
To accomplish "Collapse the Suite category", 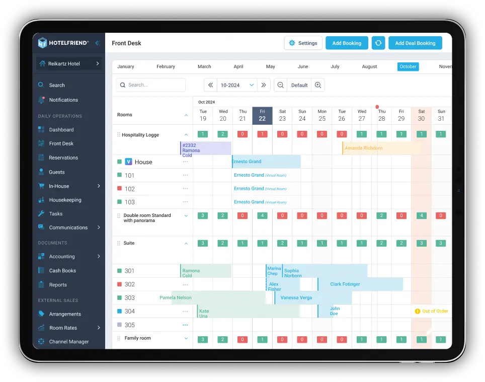I will [186, 244].
